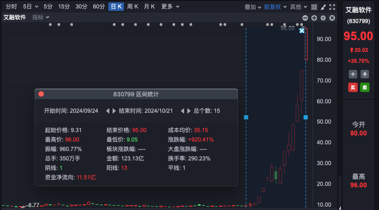Zoom out chart with minus icon
Viewport: 379px width, 210px height.
click(x=305, y=18)
